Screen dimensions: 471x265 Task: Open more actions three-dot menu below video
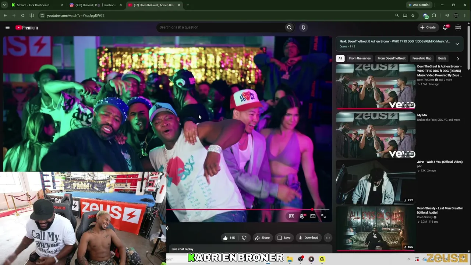pos(328,238)
